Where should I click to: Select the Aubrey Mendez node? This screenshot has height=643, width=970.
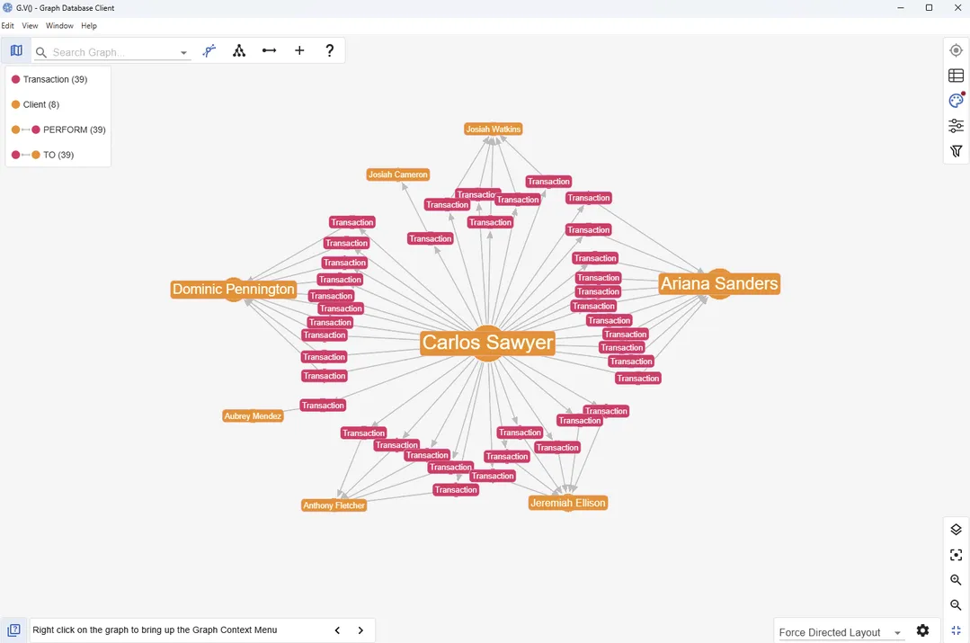[253, 415]
